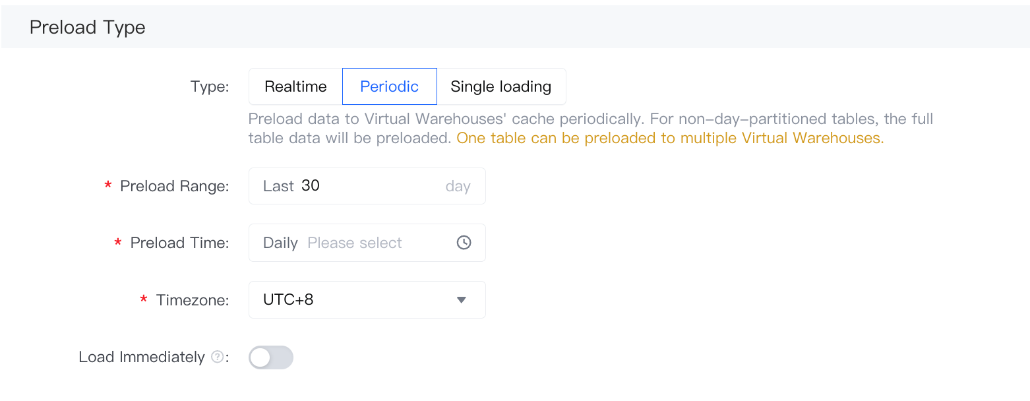
Task: Click the Load Immediately label text
Action: (142, 357)
